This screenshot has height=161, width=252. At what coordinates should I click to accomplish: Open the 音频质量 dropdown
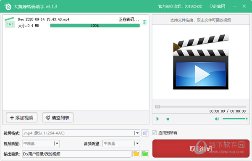(137, 143)
